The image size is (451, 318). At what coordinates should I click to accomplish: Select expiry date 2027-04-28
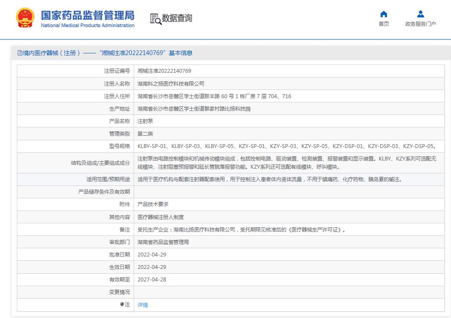tap(152, 280)
